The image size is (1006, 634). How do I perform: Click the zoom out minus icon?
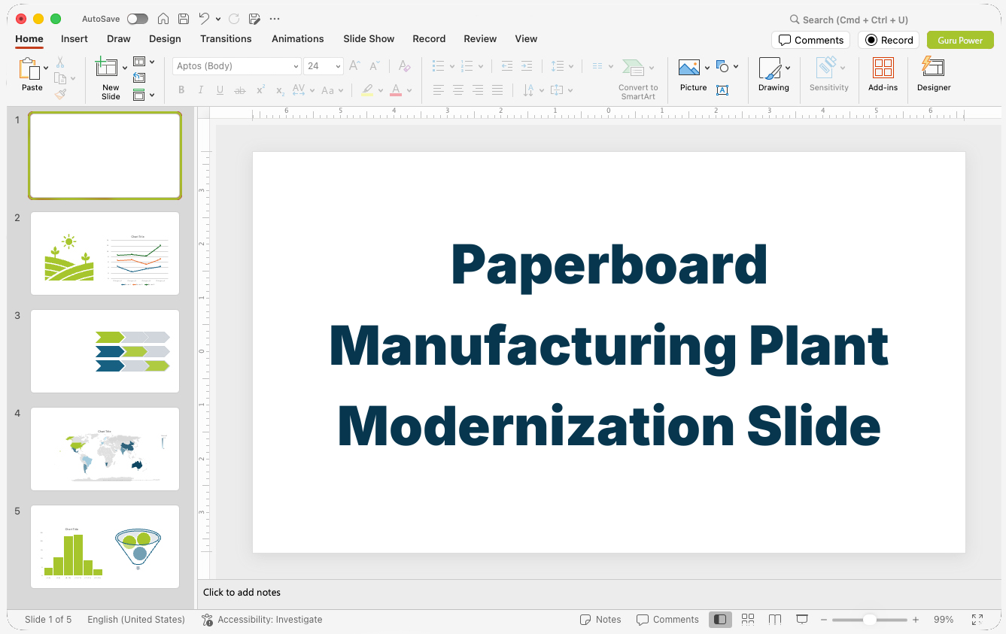click(824, 620)
